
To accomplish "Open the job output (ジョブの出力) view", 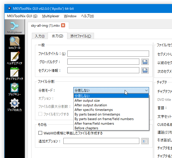I will coord(15,105).
